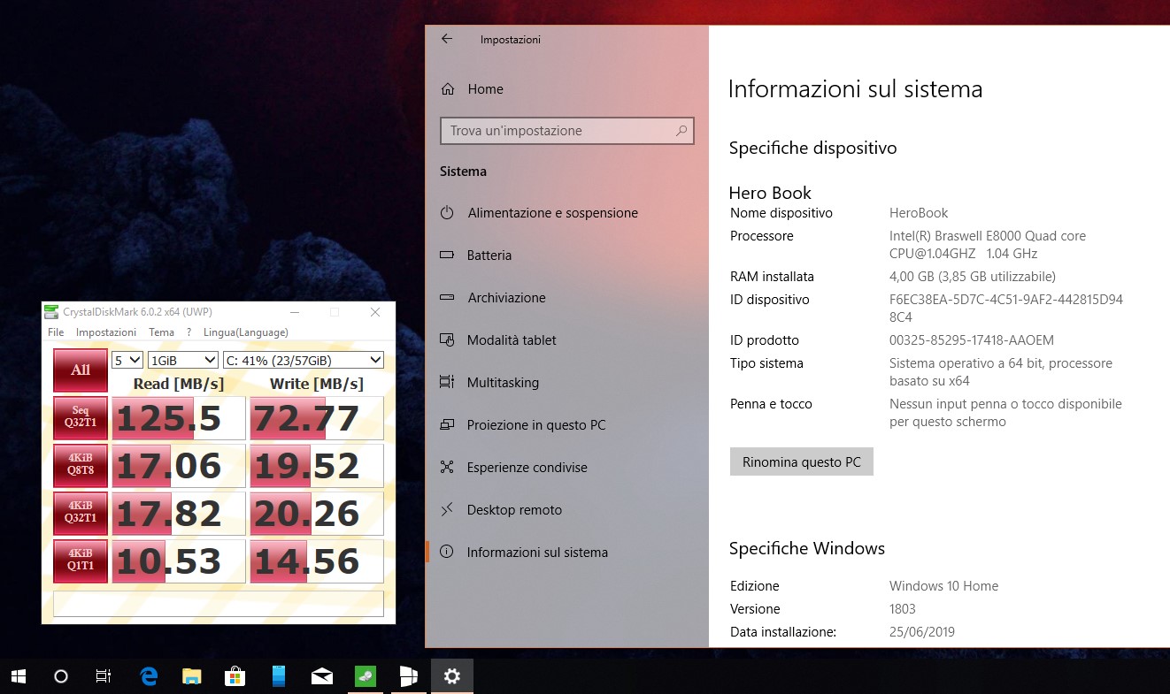Click the Seq write result 72.77
This screenshot has height=694, width=1170.
coord(317,418)
